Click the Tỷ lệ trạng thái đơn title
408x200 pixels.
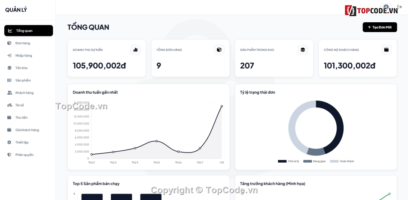coord(258,93)
